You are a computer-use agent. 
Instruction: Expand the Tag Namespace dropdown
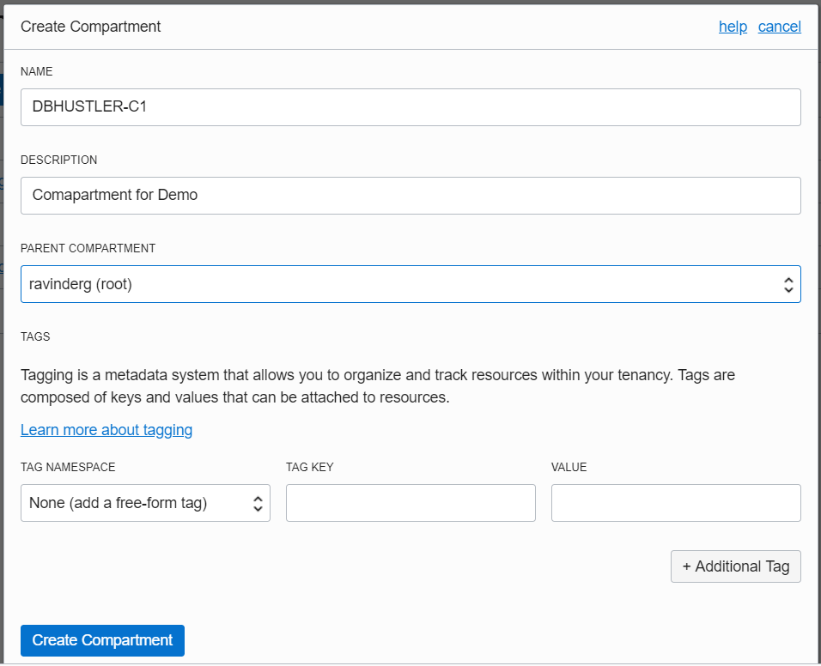pyautogui.click(x=145, y=503)
